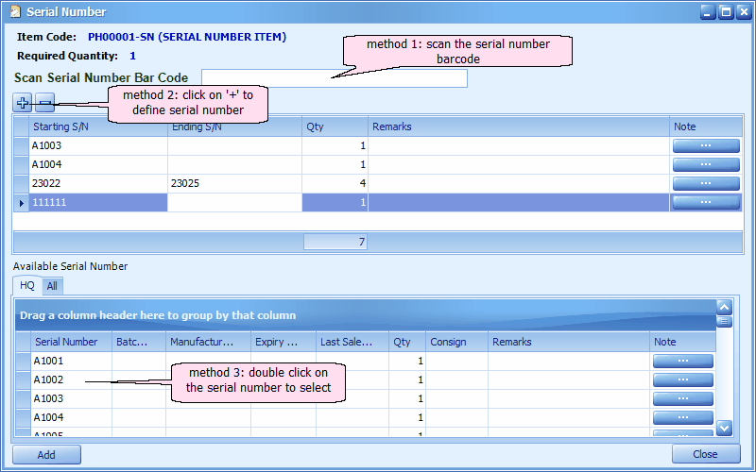Click the '−' remove serial number button
Screen dimensions: 756x472
44,102
